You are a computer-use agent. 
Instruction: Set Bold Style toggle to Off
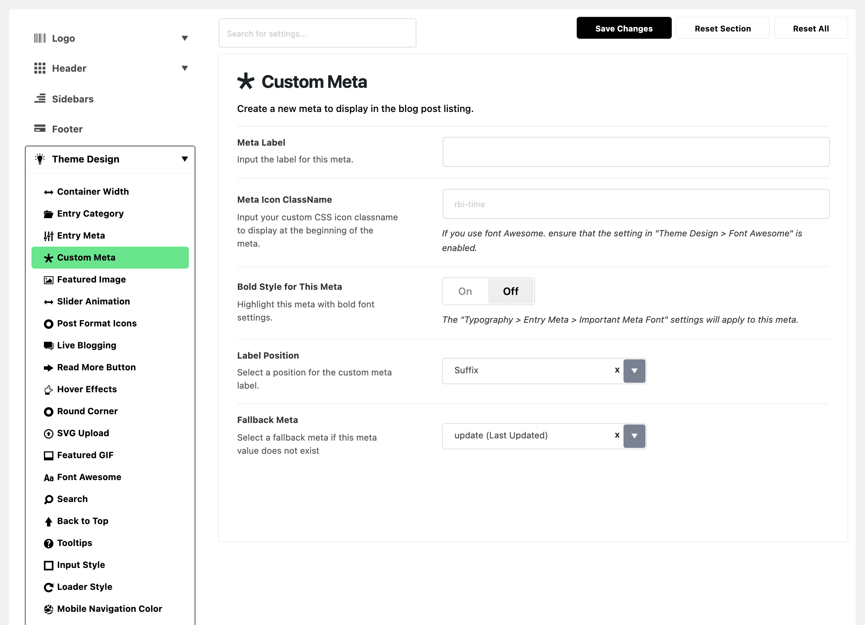coord(511,291)
